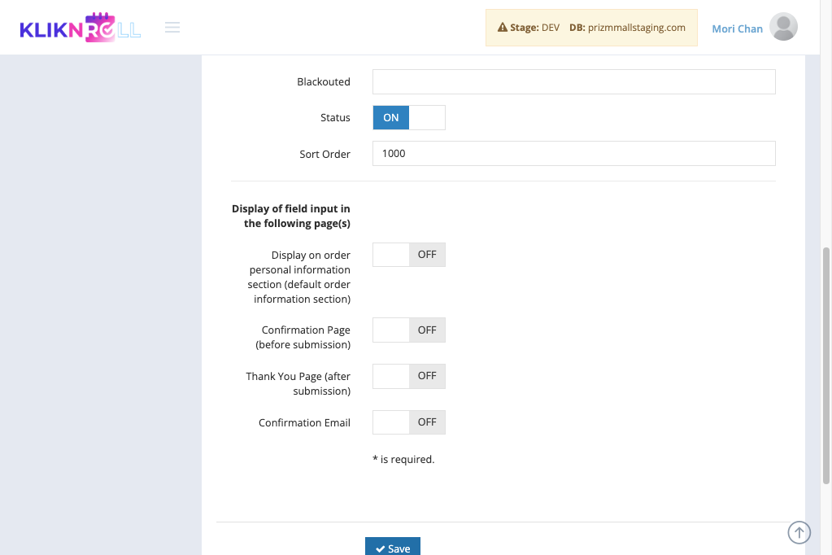Click the Blackouted label
The height and width of the screenshot is (555, 832).
pos(324,82)
